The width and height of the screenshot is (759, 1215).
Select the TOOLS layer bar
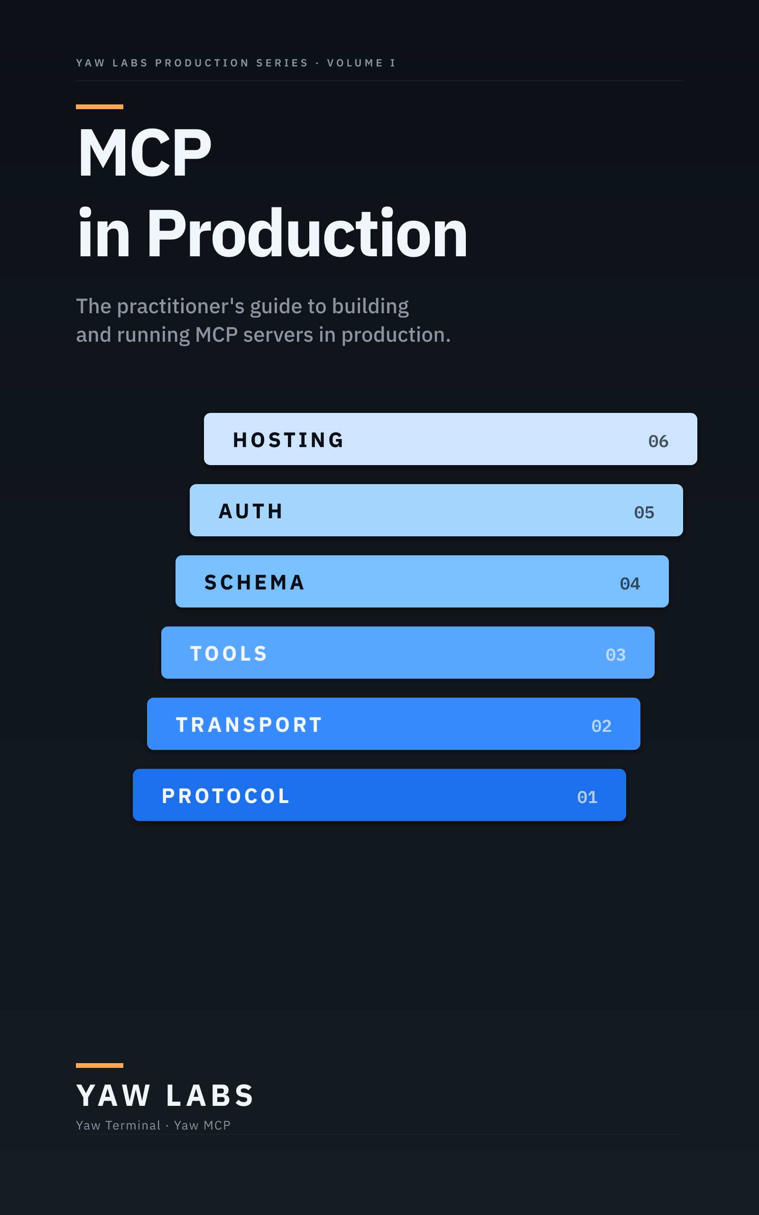pos(407,653)
